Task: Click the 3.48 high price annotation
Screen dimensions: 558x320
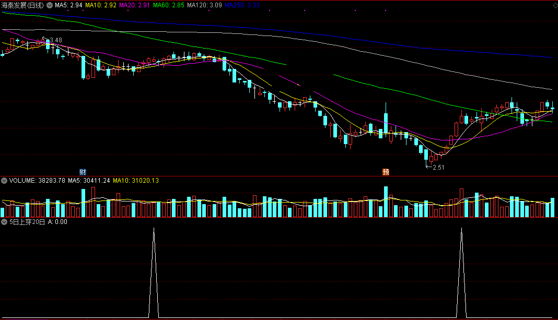Action: pyautogui.click(x=56, y=40)
